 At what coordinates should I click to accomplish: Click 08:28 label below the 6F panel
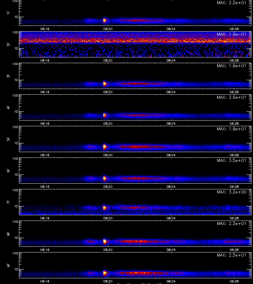click(234, 186)
